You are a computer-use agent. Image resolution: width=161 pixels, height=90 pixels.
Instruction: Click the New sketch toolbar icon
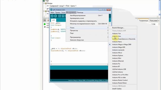[60, 16]
